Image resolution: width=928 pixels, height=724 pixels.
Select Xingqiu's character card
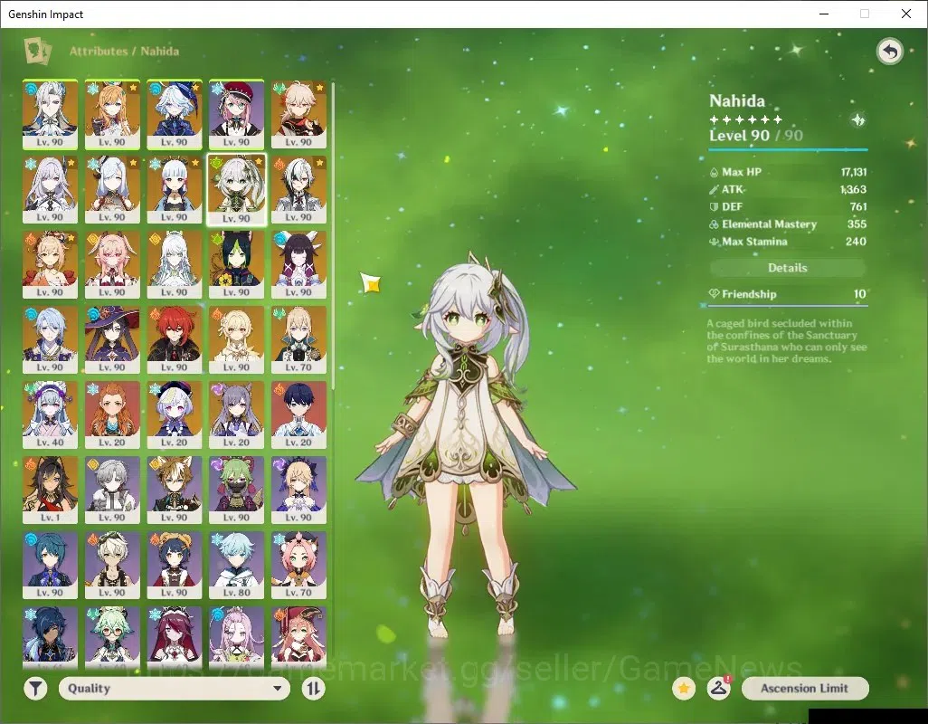point(51,566)
